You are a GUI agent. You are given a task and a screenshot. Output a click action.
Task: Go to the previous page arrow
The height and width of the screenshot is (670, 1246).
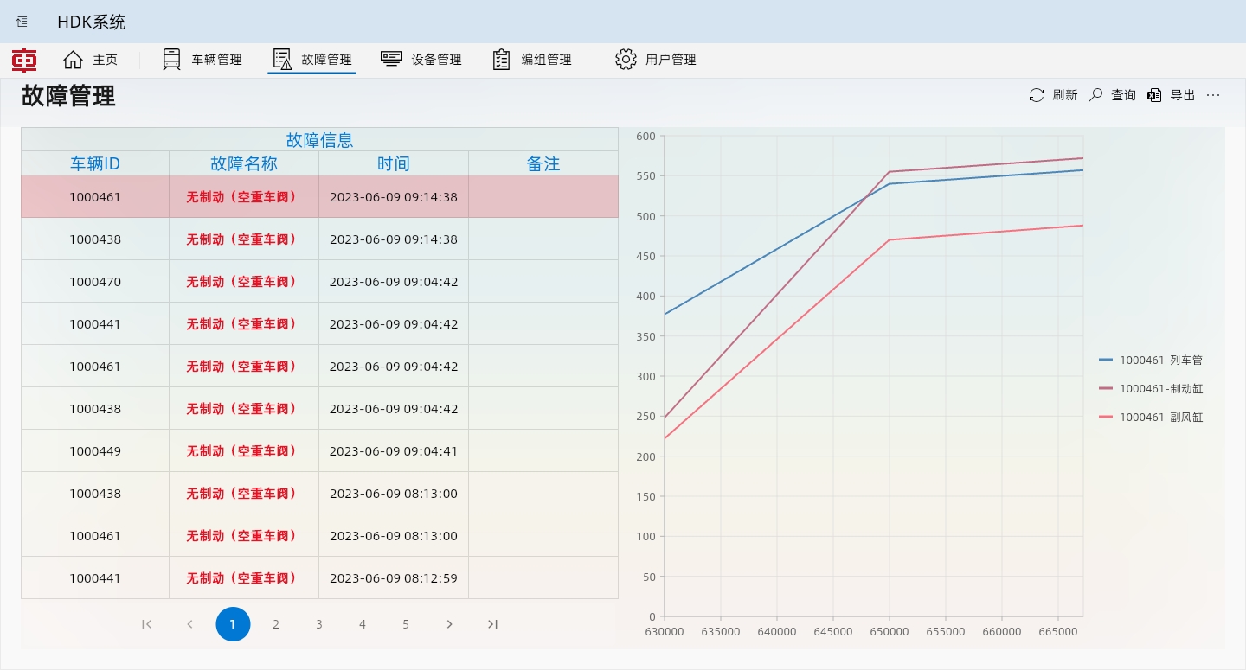(189, 624)
